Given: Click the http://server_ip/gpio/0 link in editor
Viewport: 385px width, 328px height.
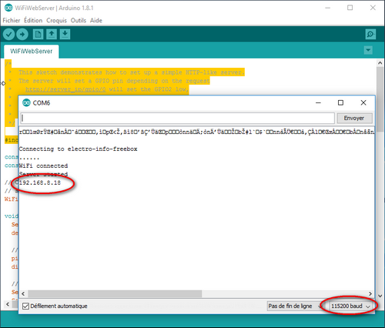Looking at the screenshot, I should (x=65, y=89).
